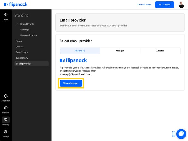Switch to the Mailgun provider tab
Image resolution: width=188 pixels, height=141 pixels.
coord(120,51)
